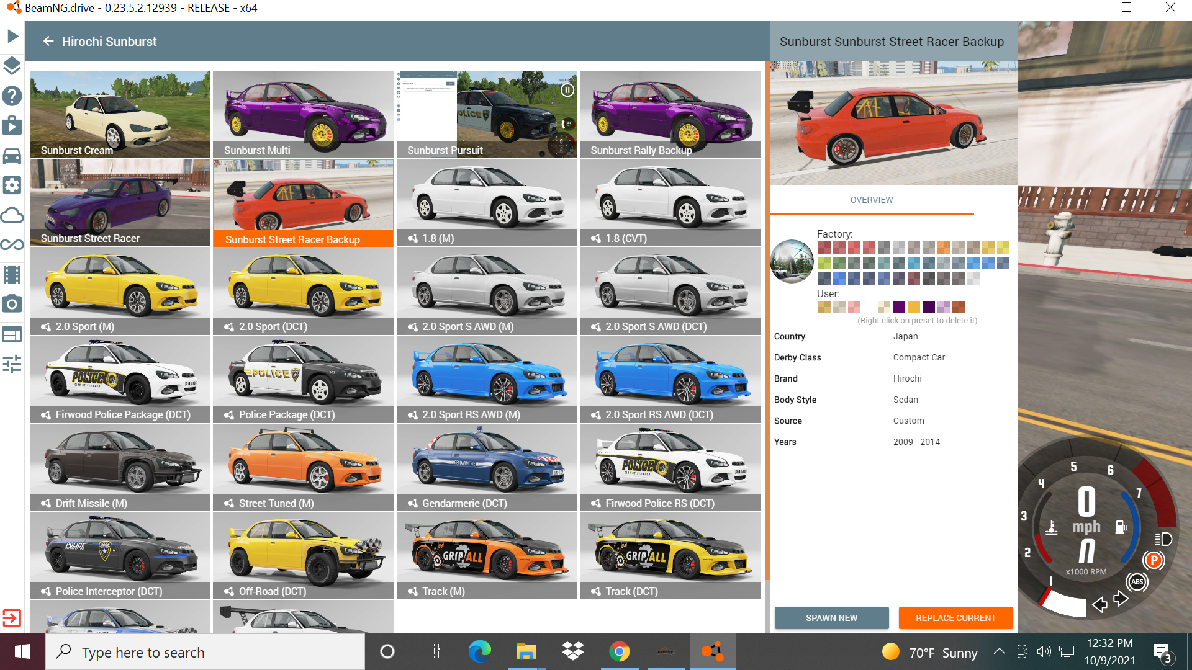Open the Environment cloud icon
This screenshot has height=670, width=1192.
(12, 215)
